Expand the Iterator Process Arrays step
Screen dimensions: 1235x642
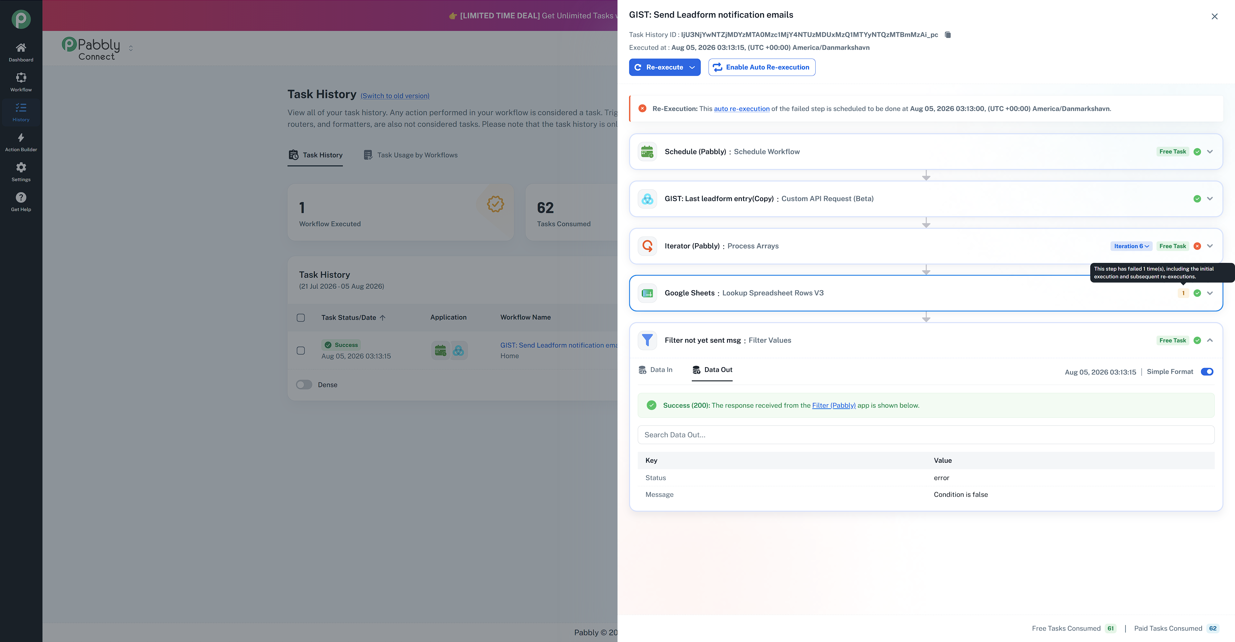(1210, 246)
